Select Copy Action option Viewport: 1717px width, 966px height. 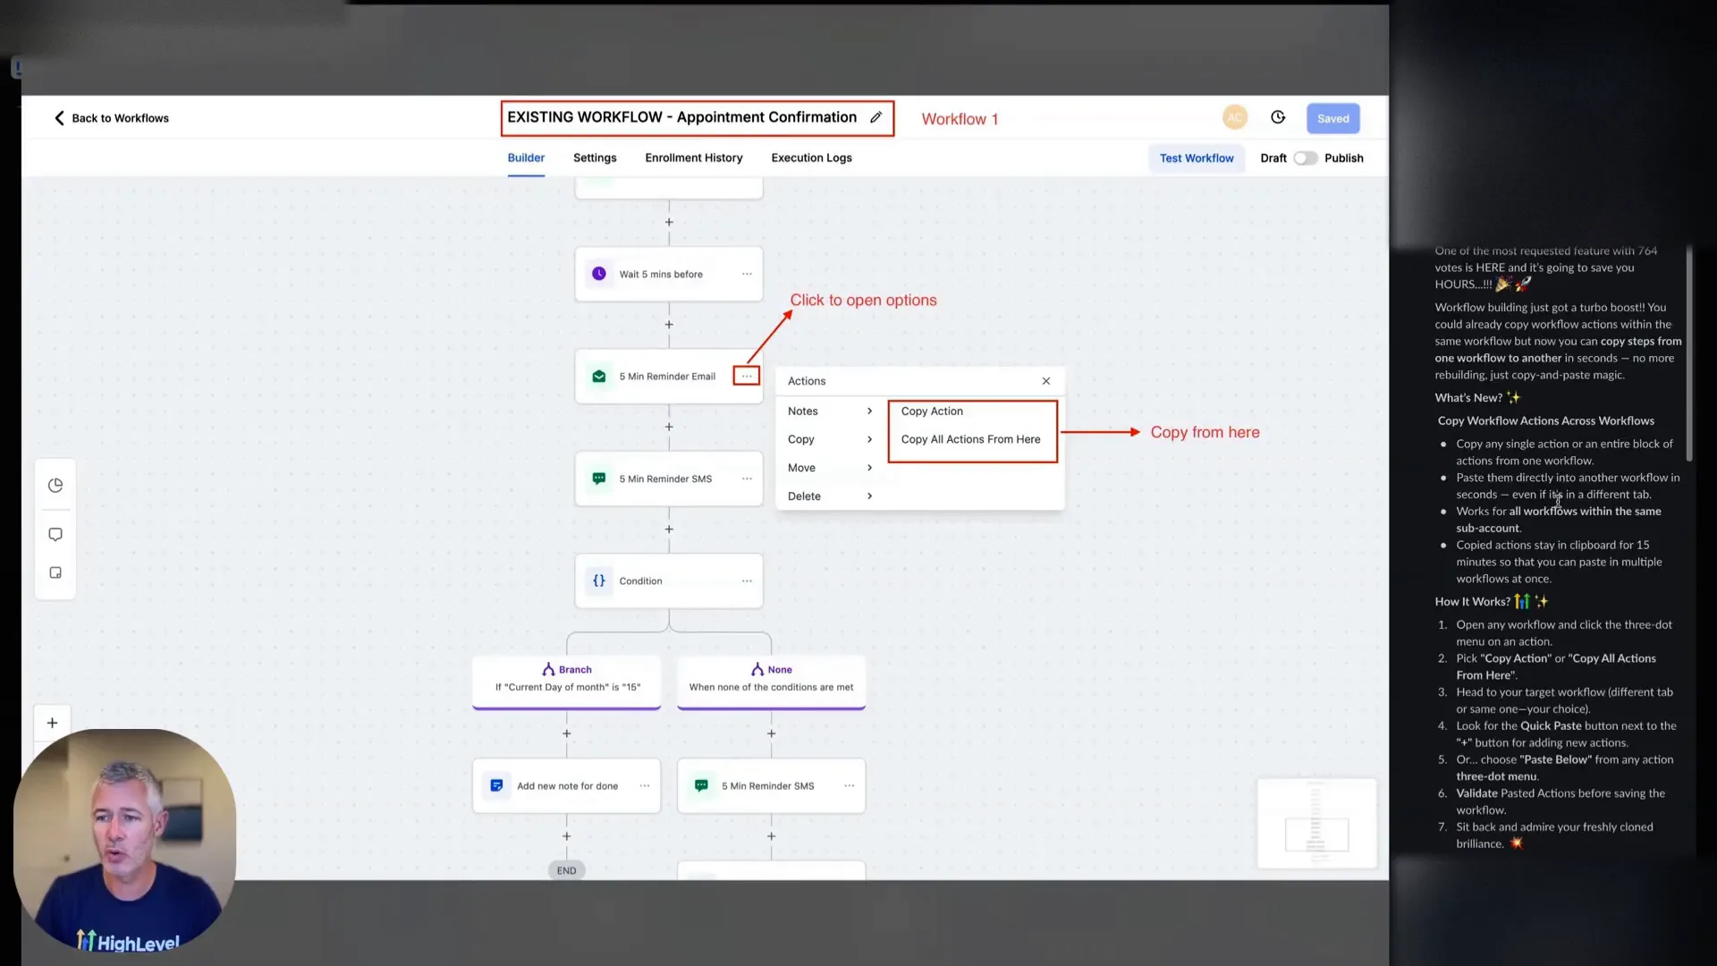pos(932,411)
